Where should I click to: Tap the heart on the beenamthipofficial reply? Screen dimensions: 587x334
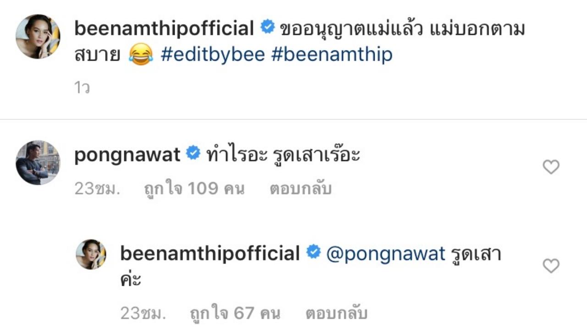tap(551, 266)
